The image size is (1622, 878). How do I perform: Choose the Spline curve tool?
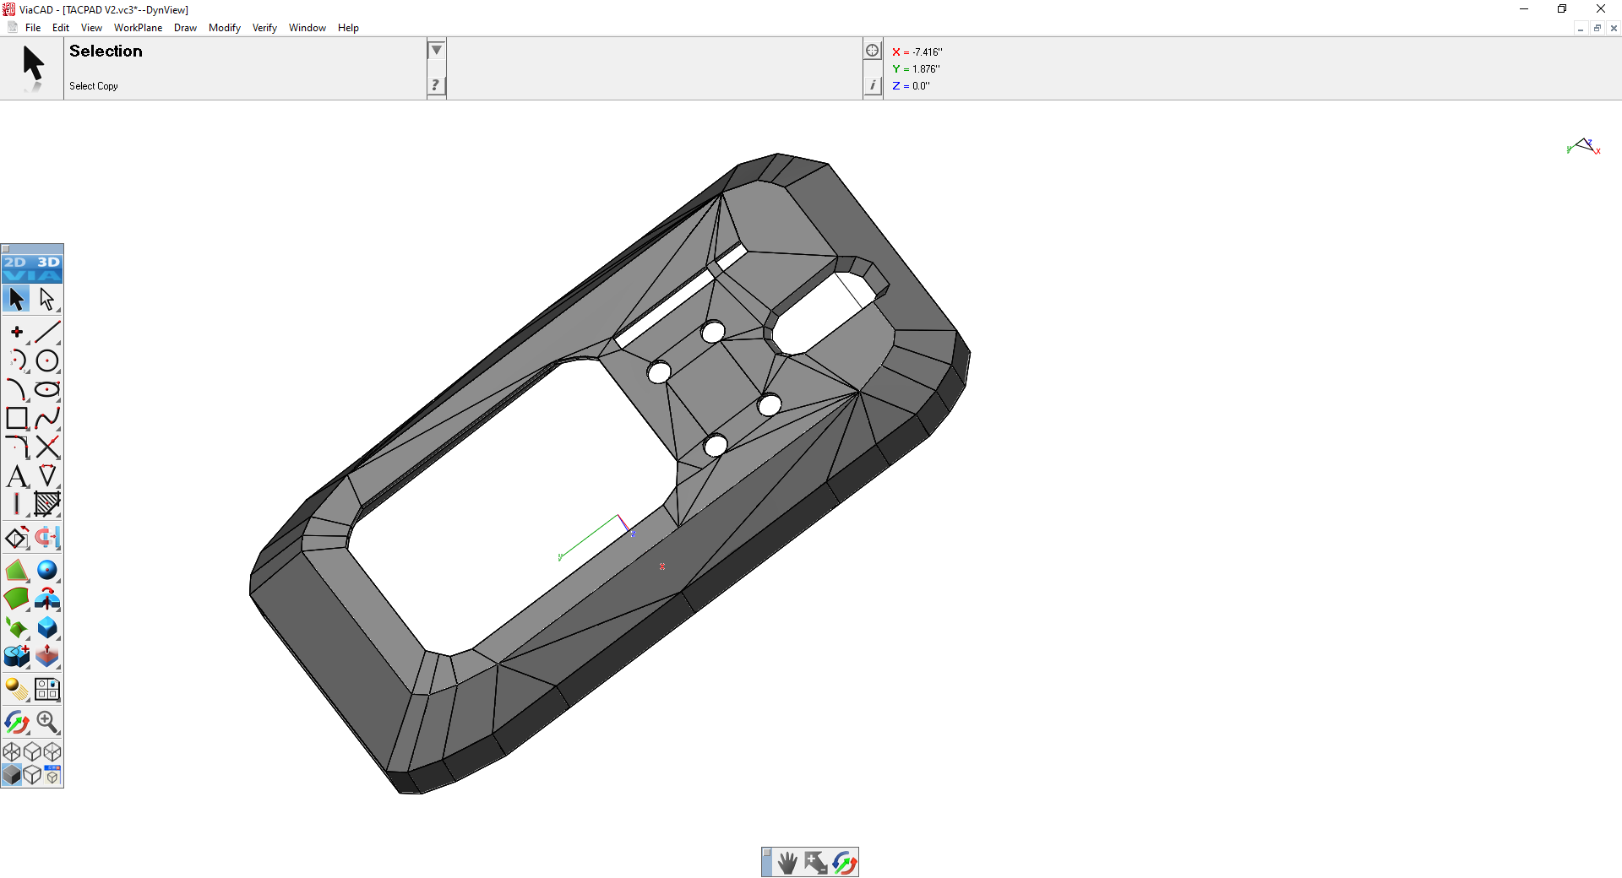[47, 418]
